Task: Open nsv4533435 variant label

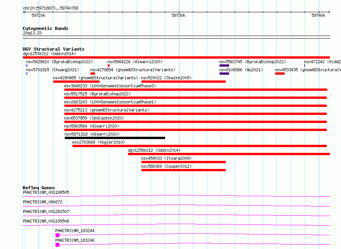Action: click(308, 70)
